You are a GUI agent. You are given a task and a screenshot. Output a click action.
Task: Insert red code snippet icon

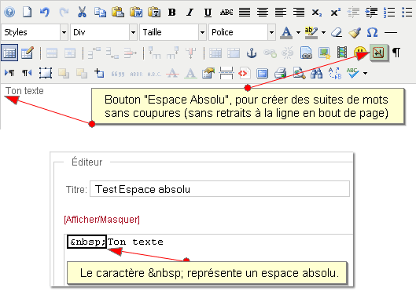[x=244, y=73]
